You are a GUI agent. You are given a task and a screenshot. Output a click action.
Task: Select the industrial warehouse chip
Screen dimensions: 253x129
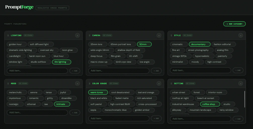click(x=184, y=104)
